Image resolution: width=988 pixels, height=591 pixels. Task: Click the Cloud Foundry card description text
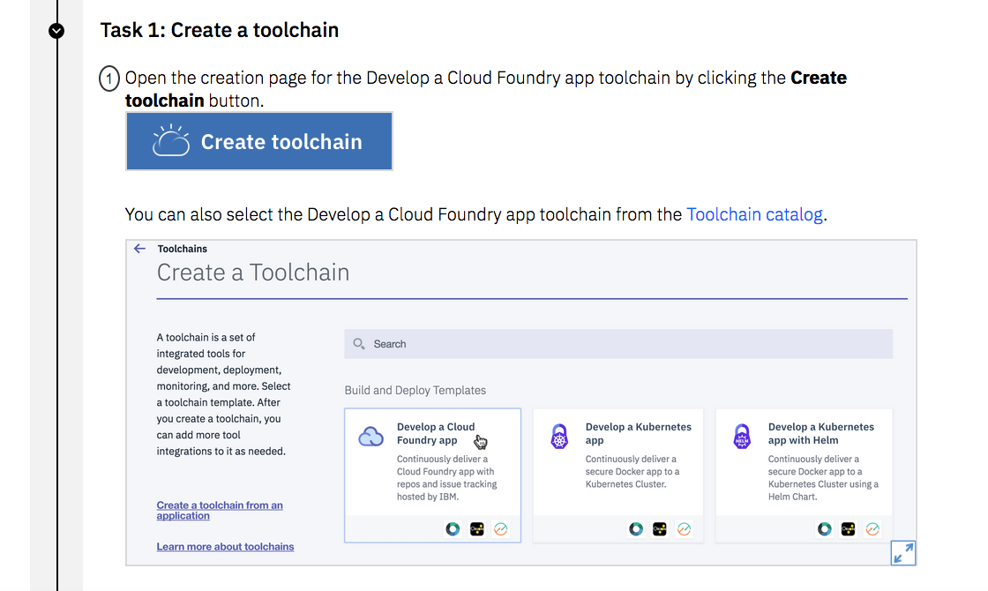(x=446, y=477)
